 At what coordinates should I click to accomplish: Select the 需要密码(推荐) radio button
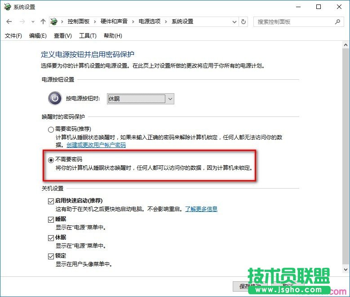[51, 129]
